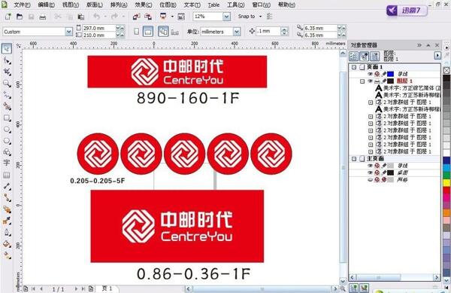
Task: Open the 效果(C) menu
Action: (144, 5)
